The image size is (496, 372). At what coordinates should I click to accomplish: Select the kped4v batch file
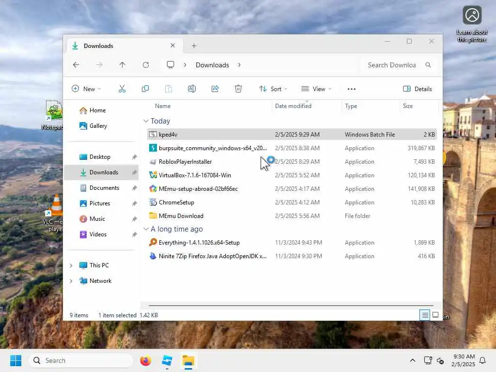coord(292,135)
